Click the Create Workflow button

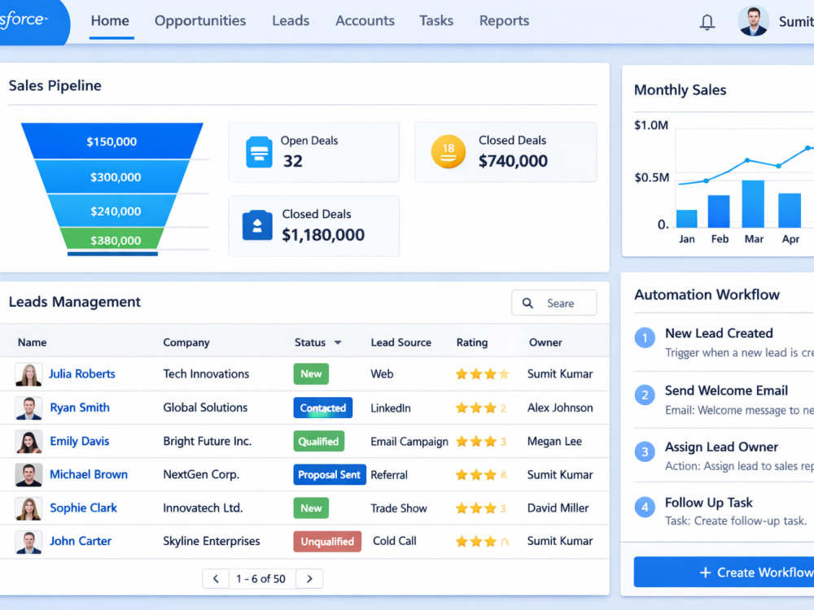(x=724, y=572)
